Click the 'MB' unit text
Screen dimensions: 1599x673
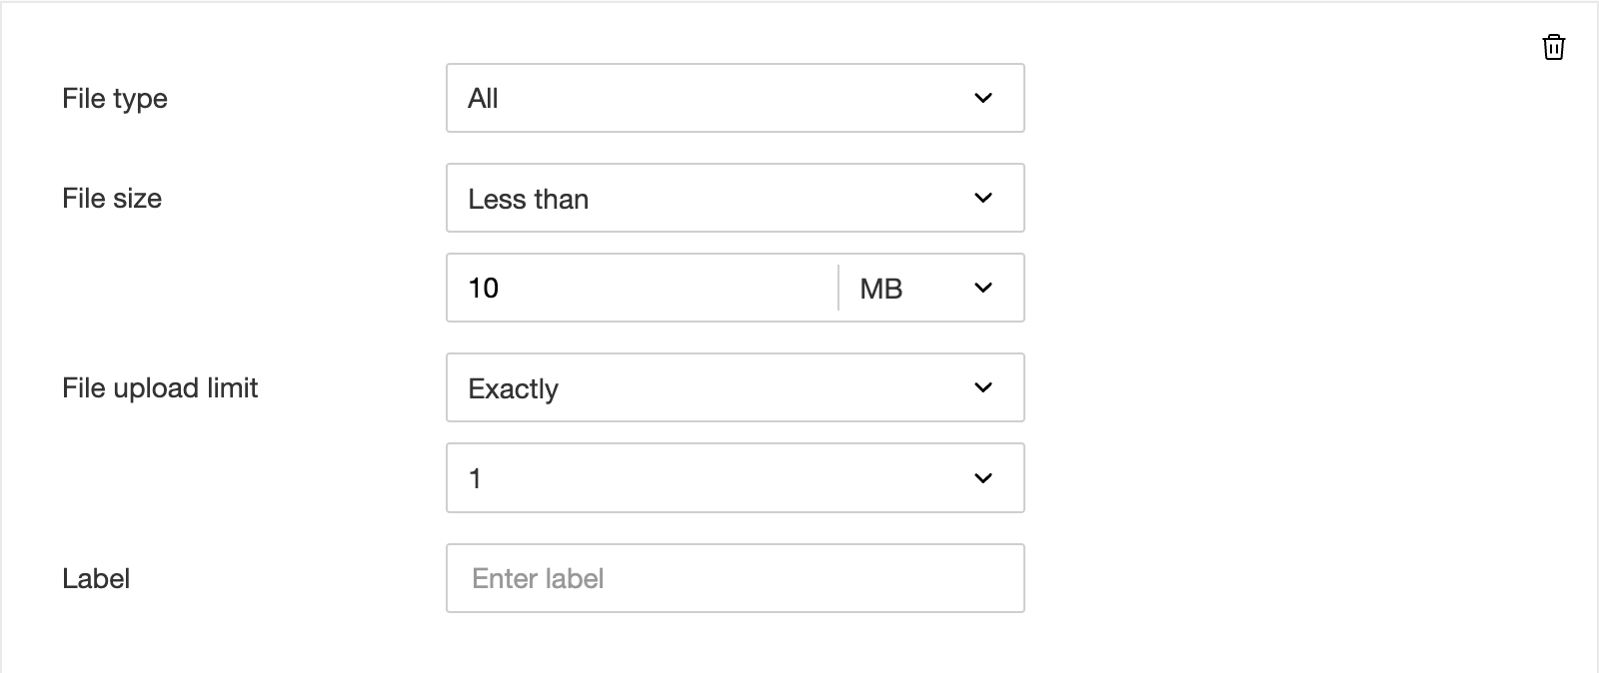click(880, 289)
